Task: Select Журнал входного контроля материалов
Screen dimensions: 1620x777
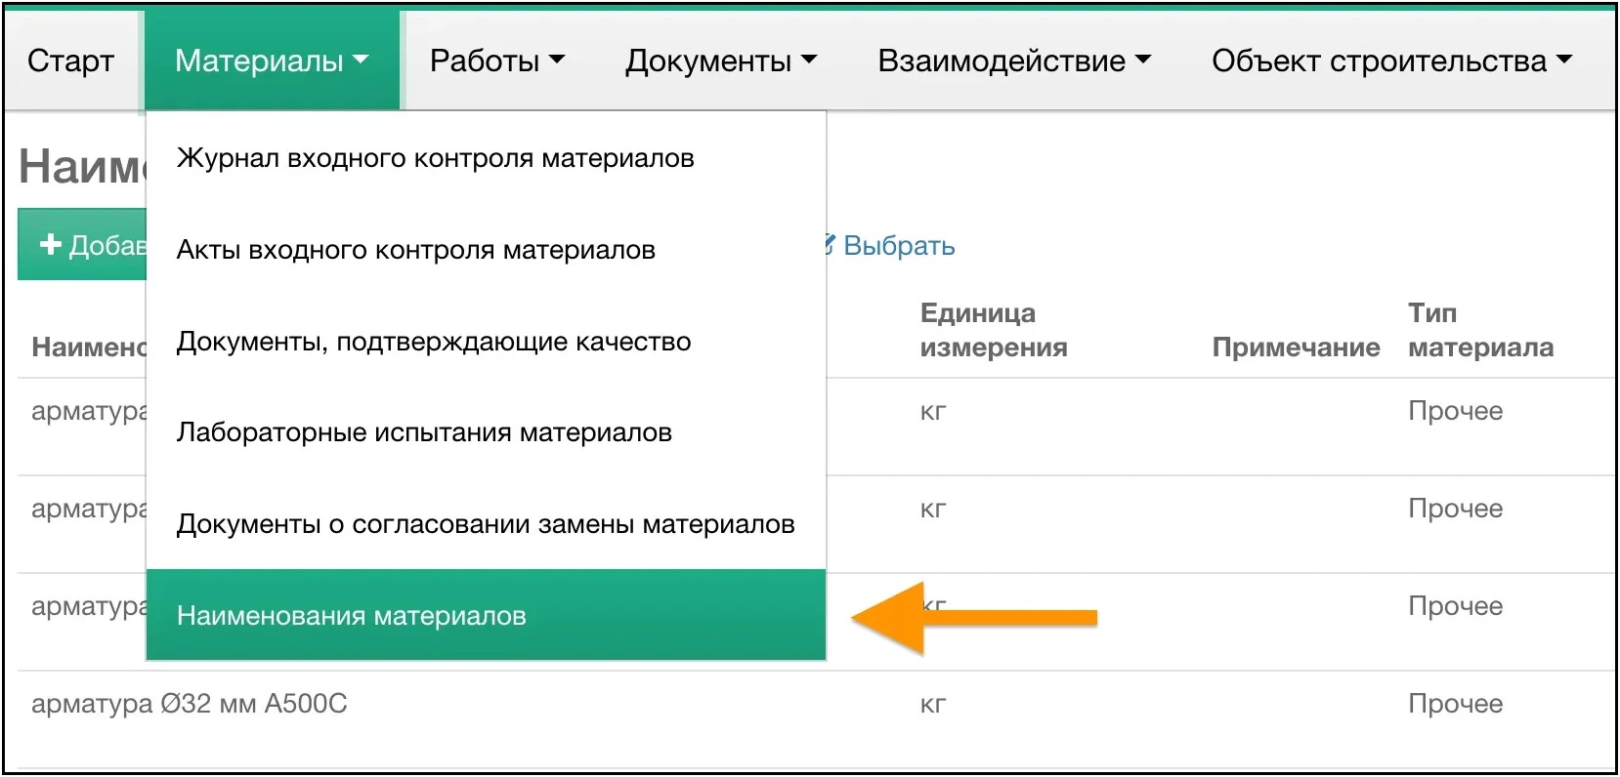Action: point(434,157)
